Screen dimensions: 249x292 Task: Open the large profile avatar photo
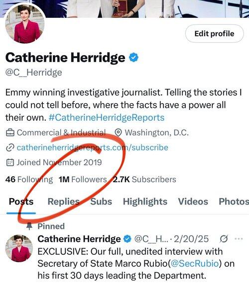coord(25,24)
